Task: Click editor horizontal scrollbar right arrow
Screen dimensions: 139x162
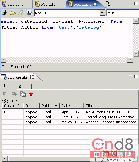Action: click(130, 60)
